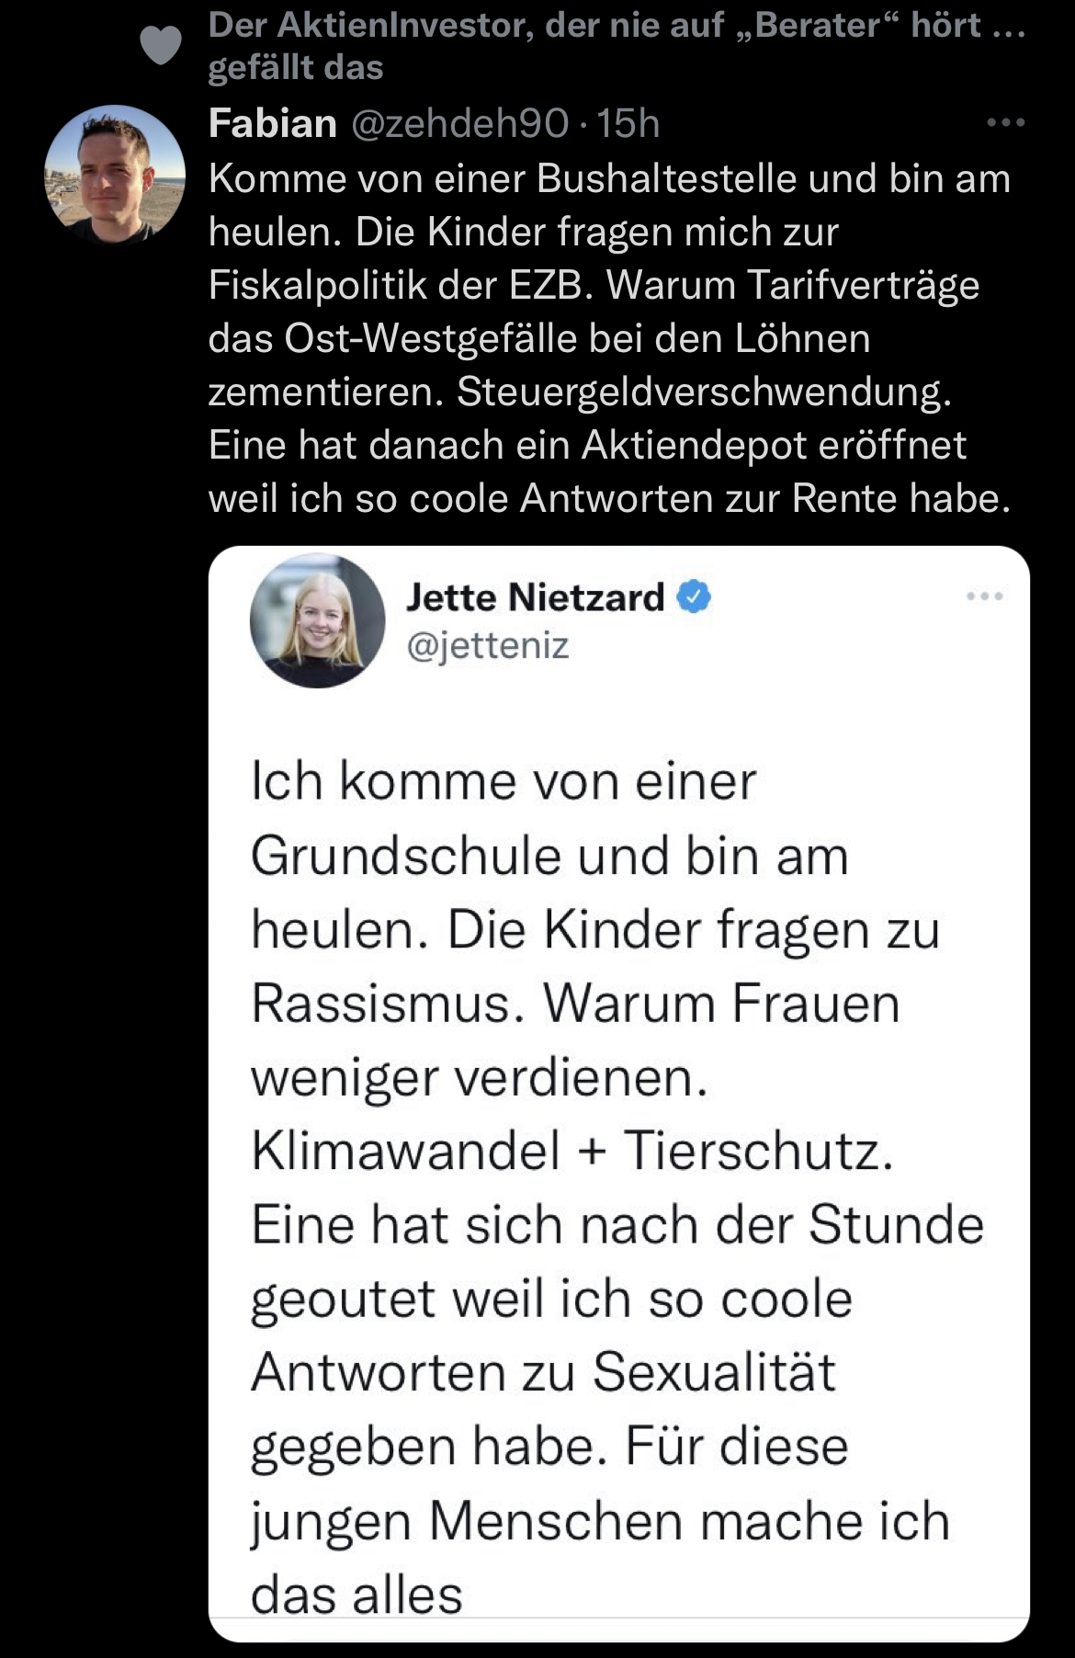The image size is (1075, 1658).
Task: Click the @zehdeh90 handle
Action: pos(459,123)
